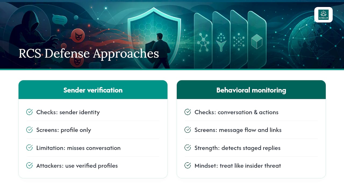Click the cube icon on the fourth glass panel
This screenshot has height=193, width=344.
pyautogui.click(x=256, y=42)
